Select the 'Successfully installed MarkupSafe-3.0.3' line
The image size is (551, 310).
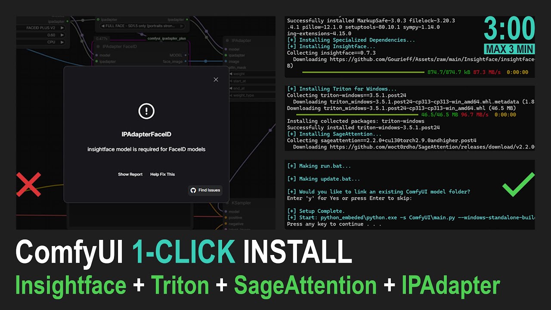click(371, 21)
